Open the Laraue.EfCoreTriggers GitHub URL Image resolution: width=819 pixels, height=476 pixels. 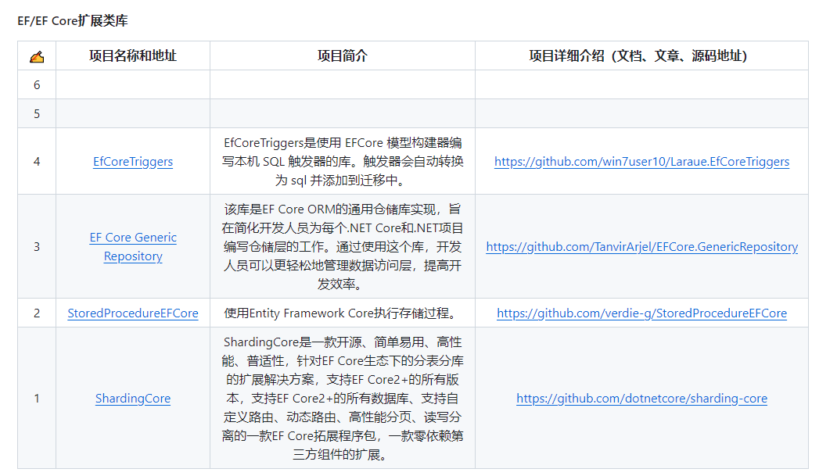coord(641,161)
